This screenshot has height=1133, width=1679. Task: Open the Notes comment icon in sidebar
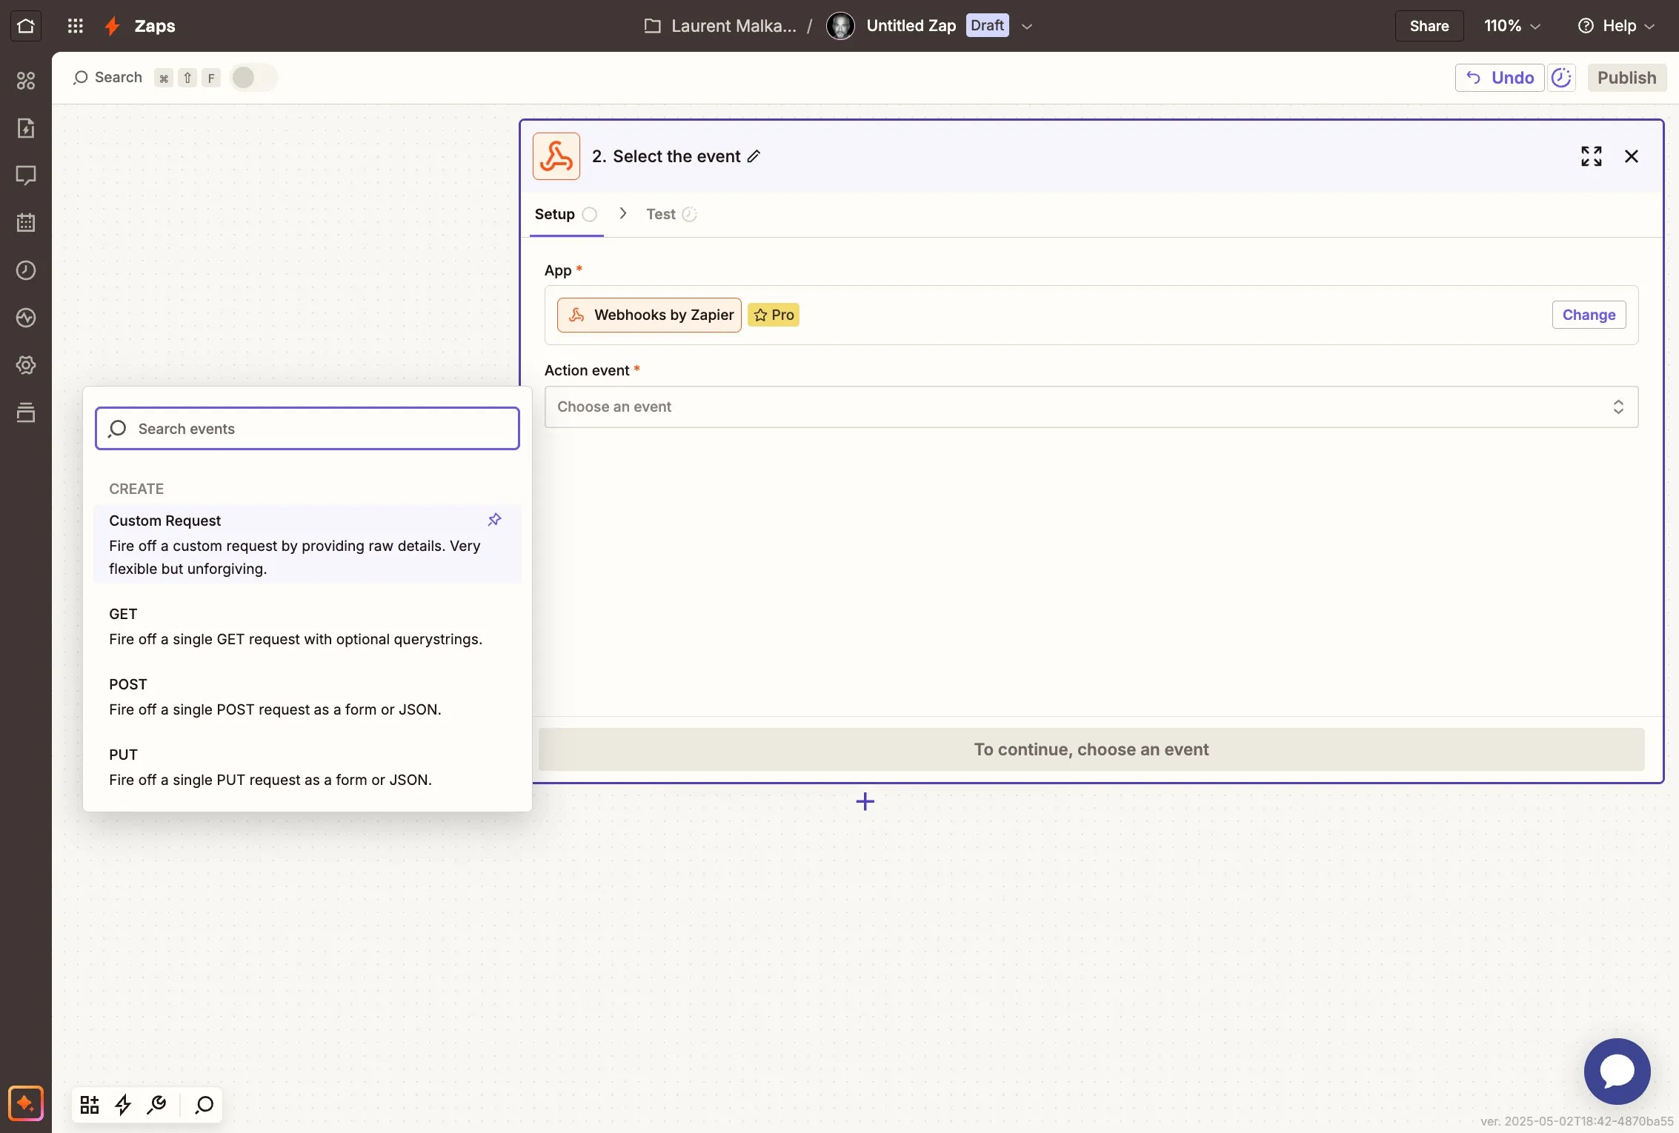(x=26, y=176)
